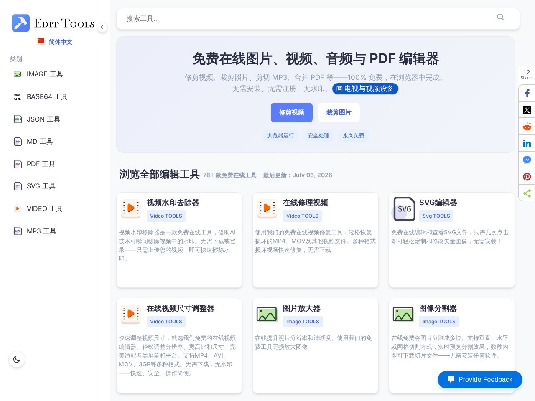Click the 浏览全部编辑工具 heading
The height and width of the screenshot is (401, 535).
coord(159,174)
